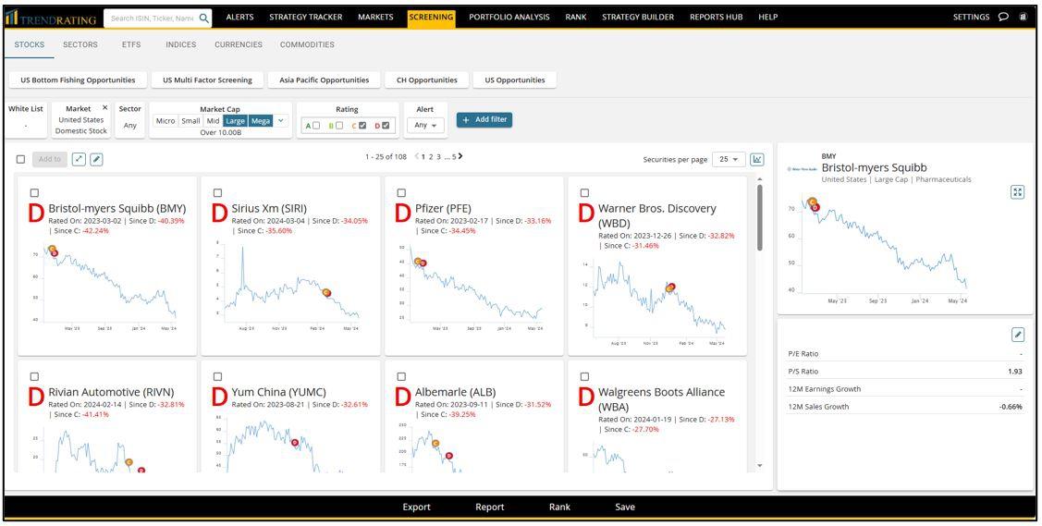Open the Sector filter
Viewport: 1042px width, 526px height.
[x=130, y=119]
